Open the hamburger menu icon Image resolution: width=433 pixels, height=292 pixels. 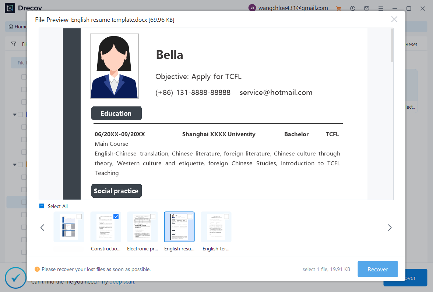coord(381,8)
